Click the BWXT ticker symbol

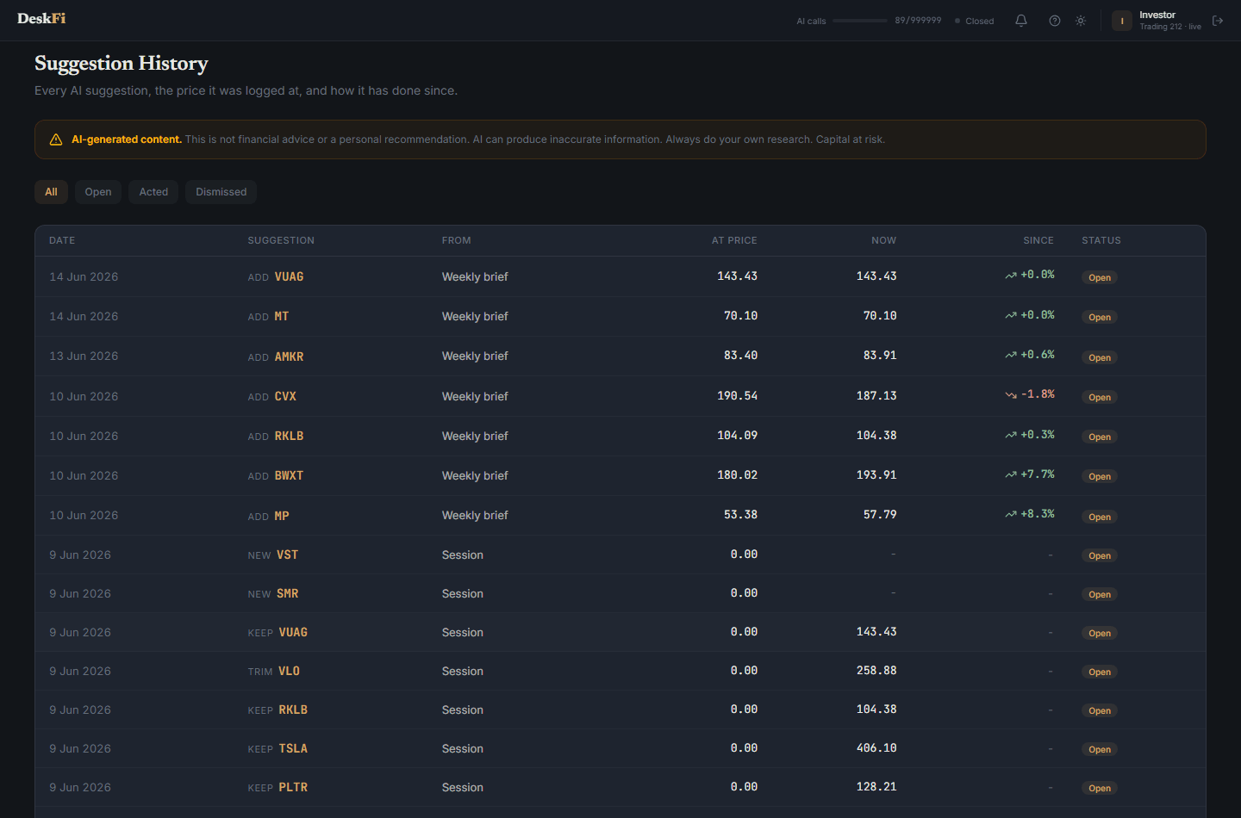point(289,475)
